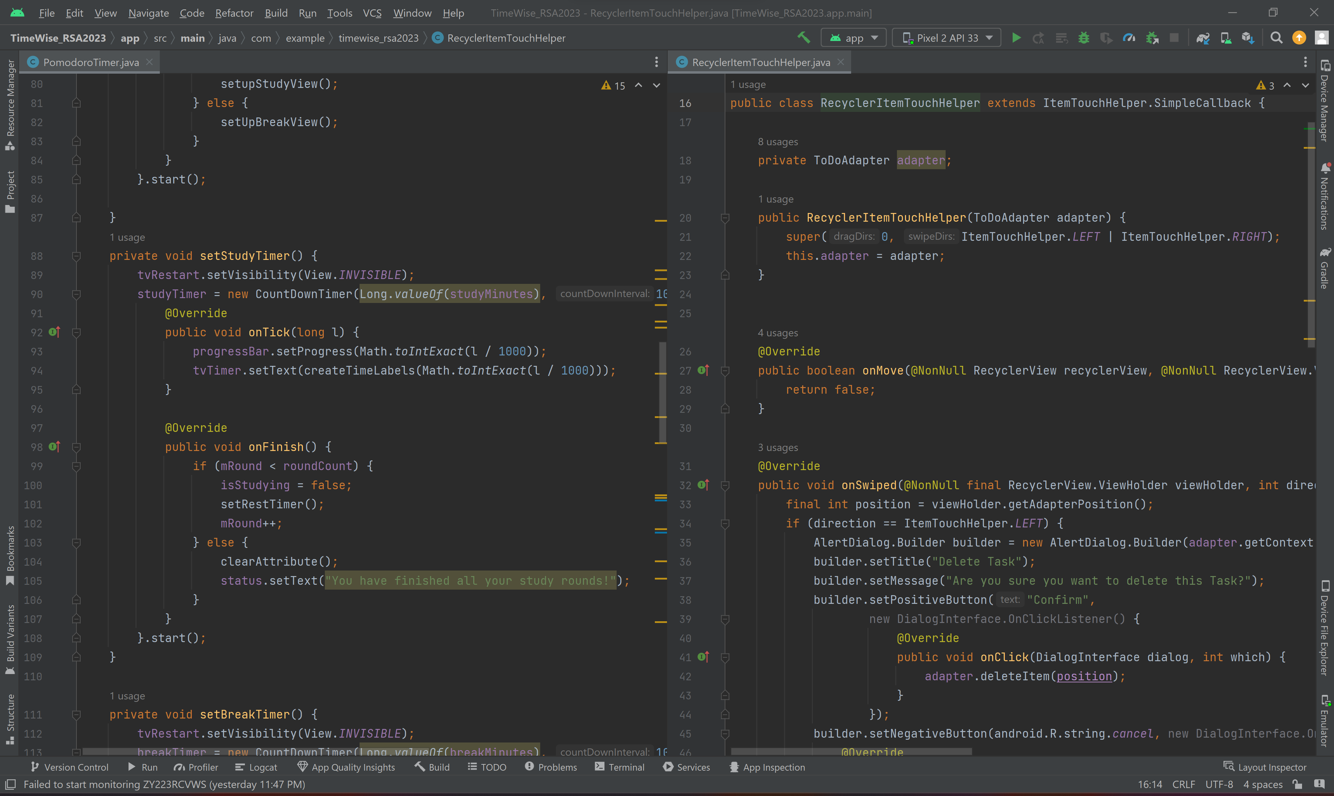Expand the Pixel 2 API 33 device dropdown
The image size is (1334, 796).
pyautogui.click(x=947, y=38)
